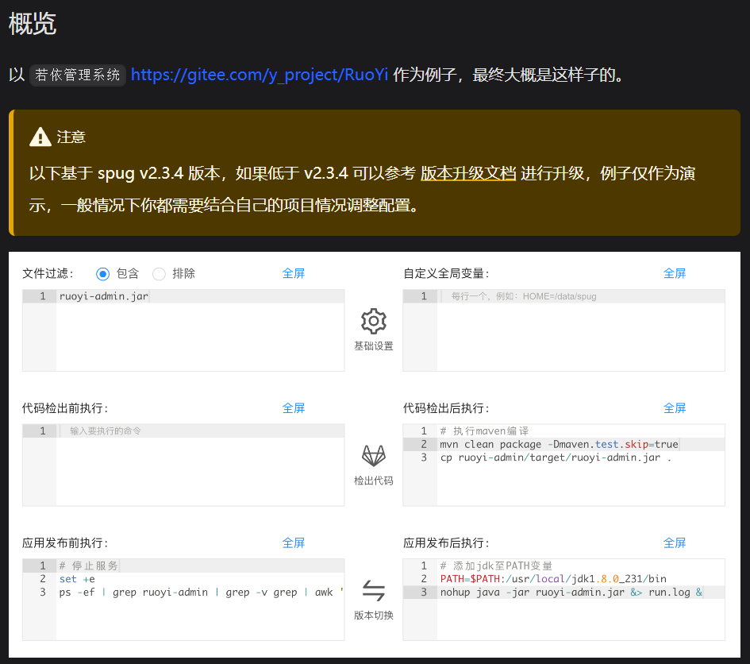Click 全屏 for 代码检出前执行
This screenshot has width=750, height=664.
[294, 408]
